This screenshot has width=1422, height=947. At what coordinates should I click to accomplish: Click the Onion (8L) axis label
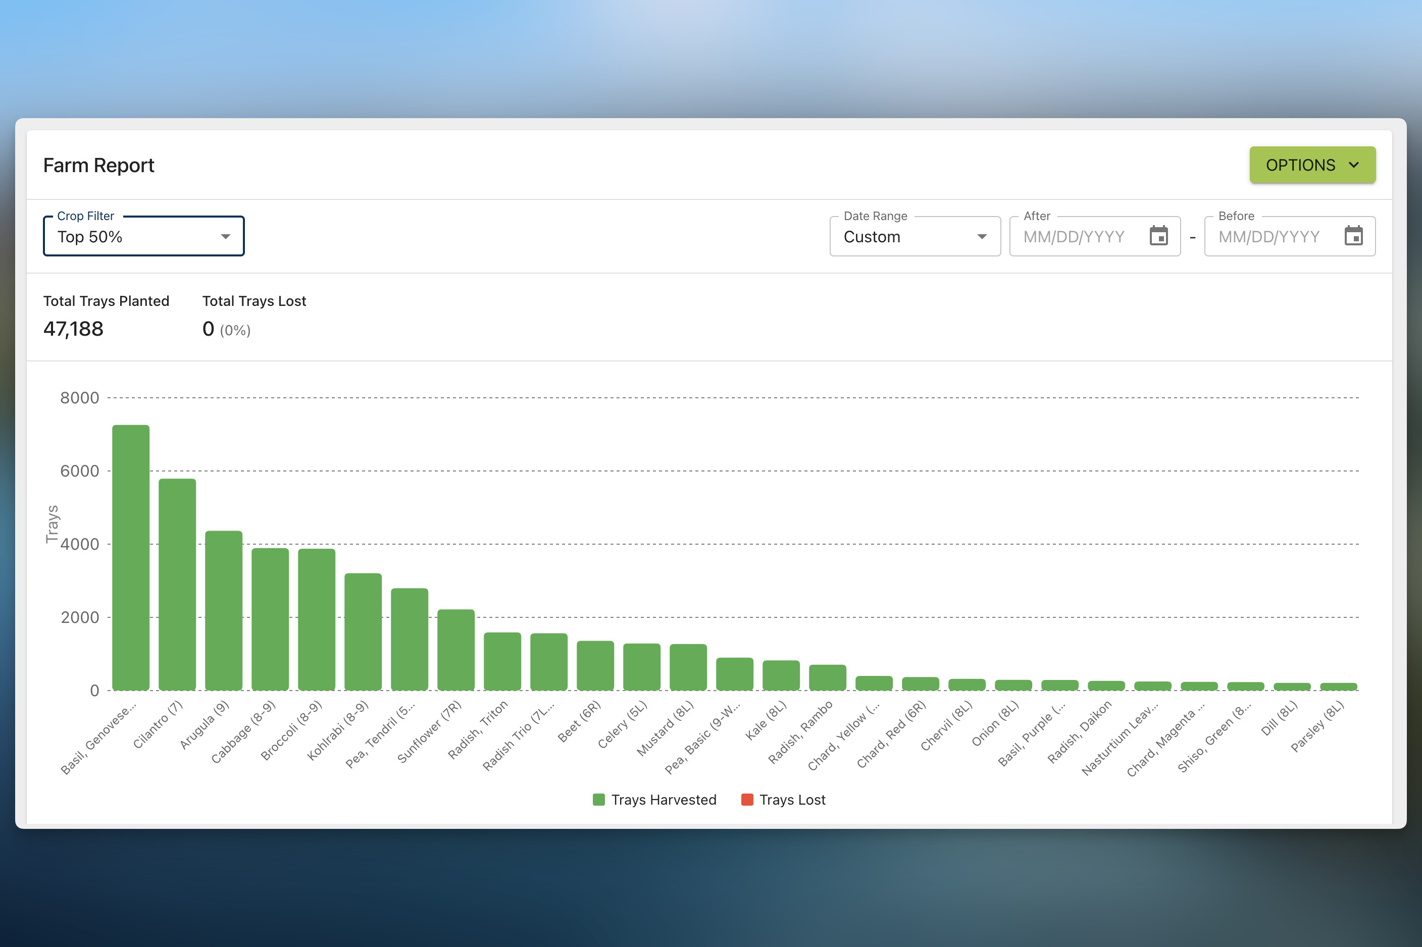pyautogui.click(x=995, y=723)
